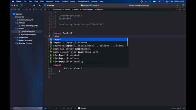This screenshot has height=110, width=196.
Task: Toggle the inspectors panel at top right
Action: click(x=183, y=5)
